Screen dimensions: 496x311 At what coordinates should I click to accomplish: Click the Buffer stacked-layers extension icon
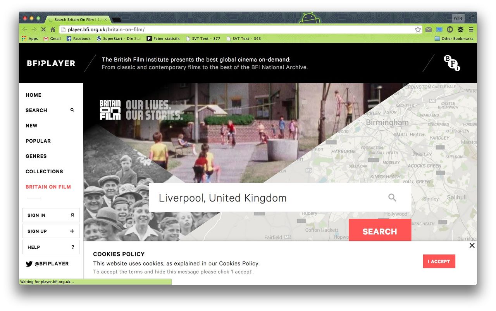(x=460, y=29)
